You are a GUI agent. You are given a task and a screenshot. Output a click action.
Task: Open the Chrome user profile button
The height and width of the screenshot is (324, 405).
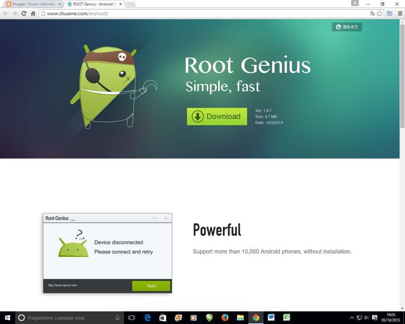(x=355, y=3)
